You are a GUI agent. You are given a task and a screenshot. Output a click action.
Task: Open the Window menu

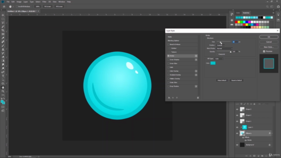point(61,2)
